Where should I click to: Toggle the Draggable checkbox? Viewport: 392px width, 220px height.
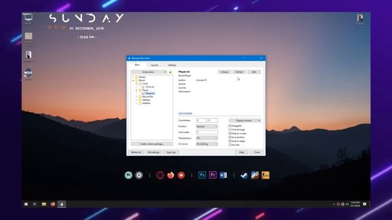coord(230,126)
